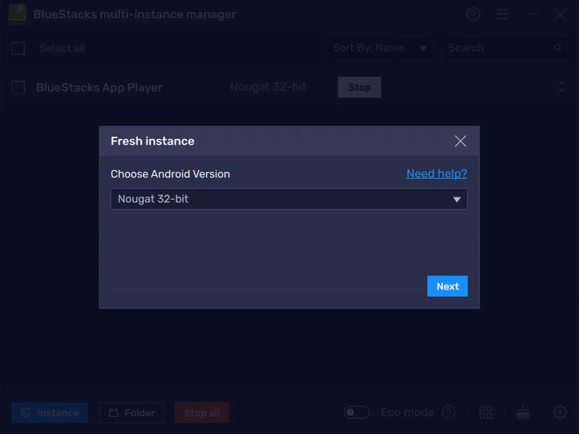Viewport: 579px width, 434px height.
Task: Click the Next button
Action: click(x=447, y=286)
